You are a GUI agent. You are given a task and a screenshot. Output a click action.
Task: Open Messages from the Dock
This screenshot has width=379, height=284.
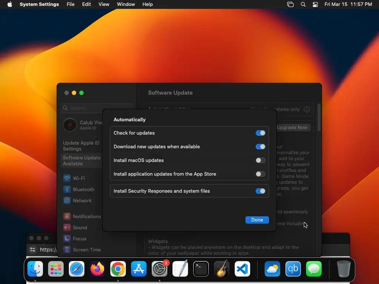pyautogui.click(x=314, y=268)
